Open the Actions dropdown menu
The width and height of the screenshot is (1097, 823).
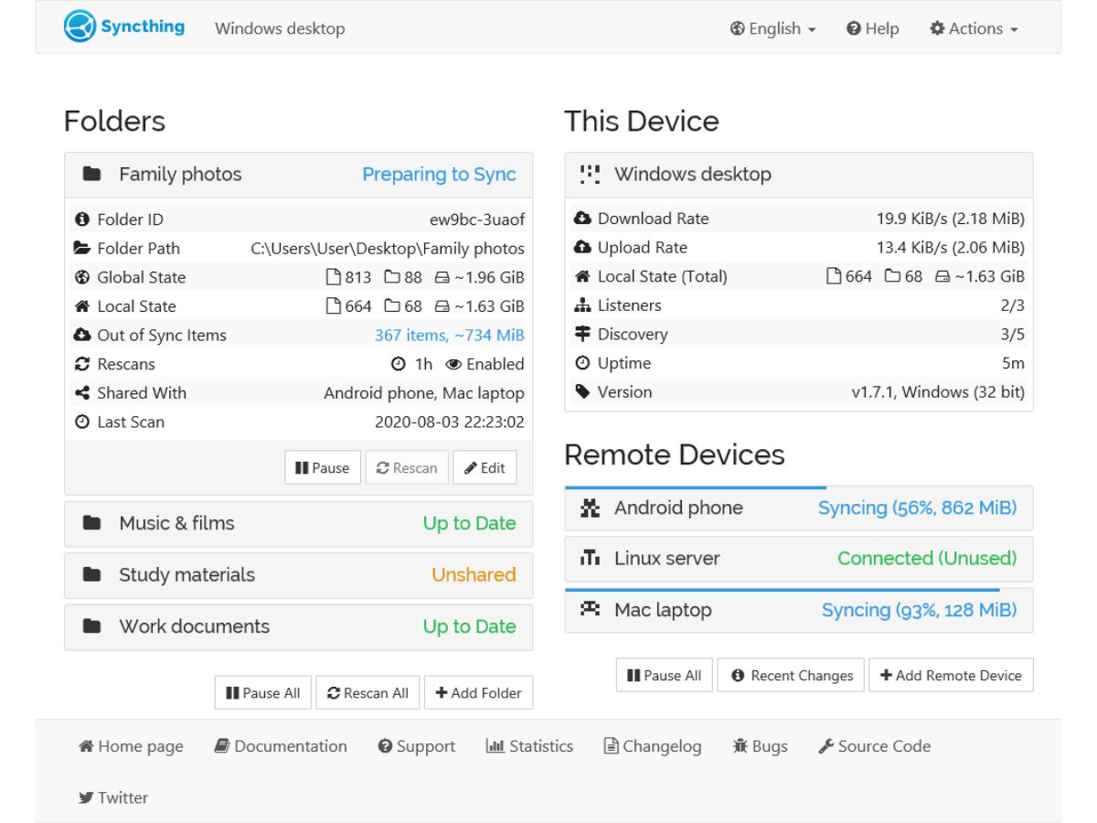975,28
